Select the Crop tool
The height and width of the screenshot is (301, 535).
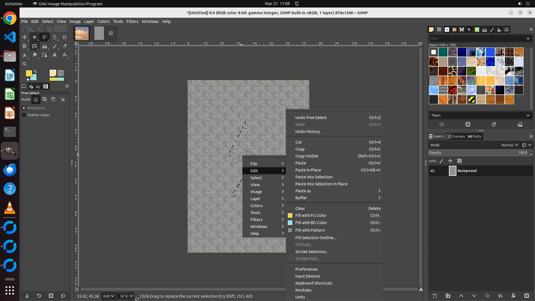point(65,37)
